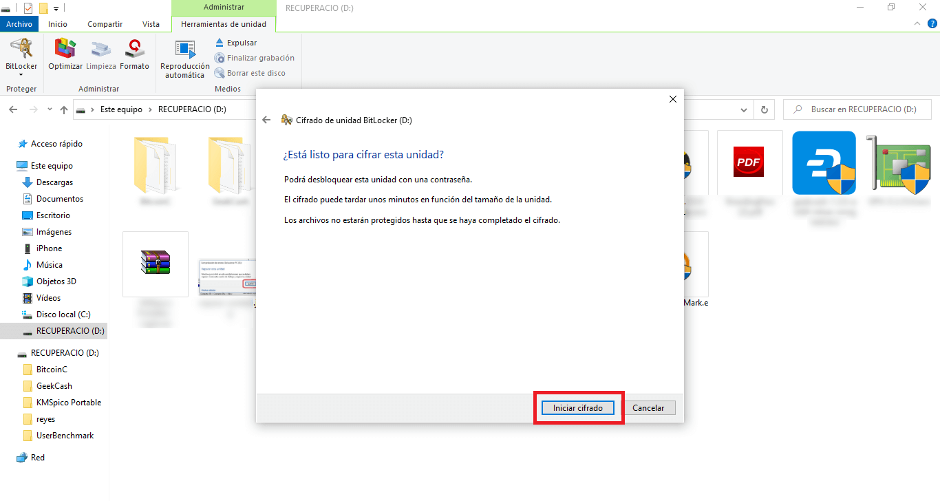Select the circuit board installer icon
This screenshot has height=501, width=940.
[x=899, y=163]
